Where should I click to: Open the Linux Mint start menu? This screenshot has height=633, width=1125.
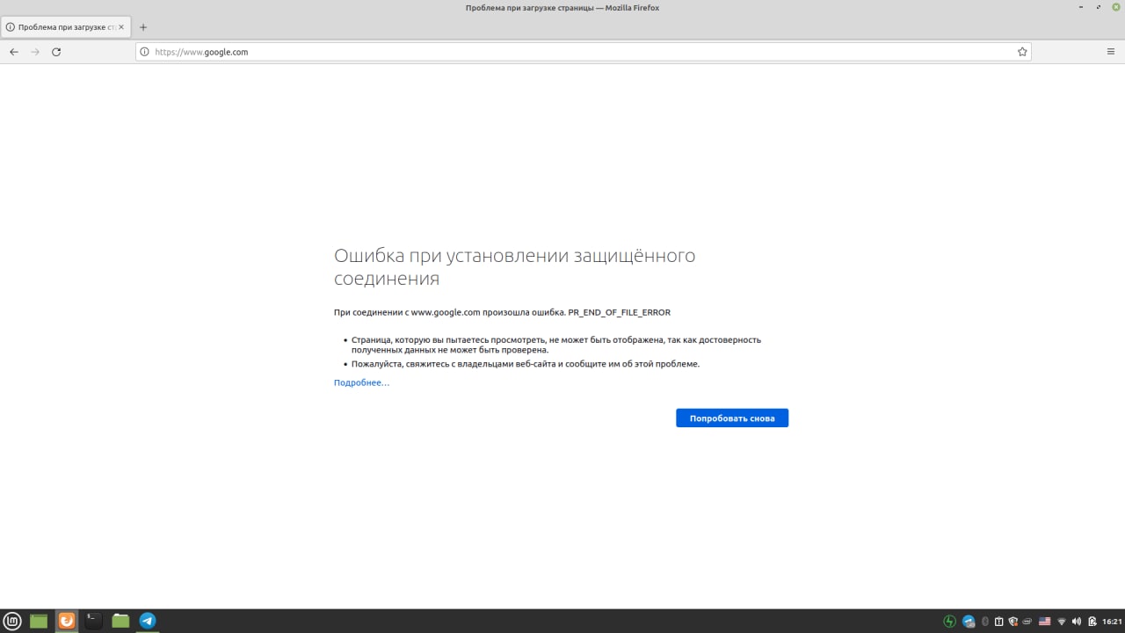(12, 622)
